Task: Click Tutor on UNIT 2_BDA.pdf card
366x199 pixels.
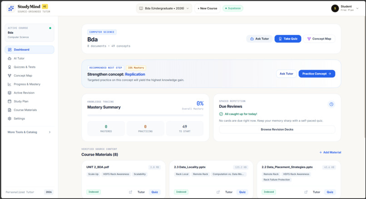Action: 141,192
